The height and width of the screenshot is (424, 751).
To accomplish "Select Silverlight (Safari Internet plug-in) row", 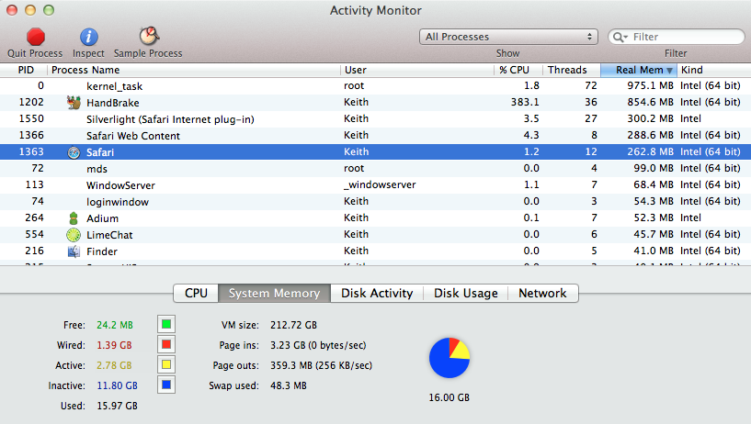I will (x=375, y=119).
